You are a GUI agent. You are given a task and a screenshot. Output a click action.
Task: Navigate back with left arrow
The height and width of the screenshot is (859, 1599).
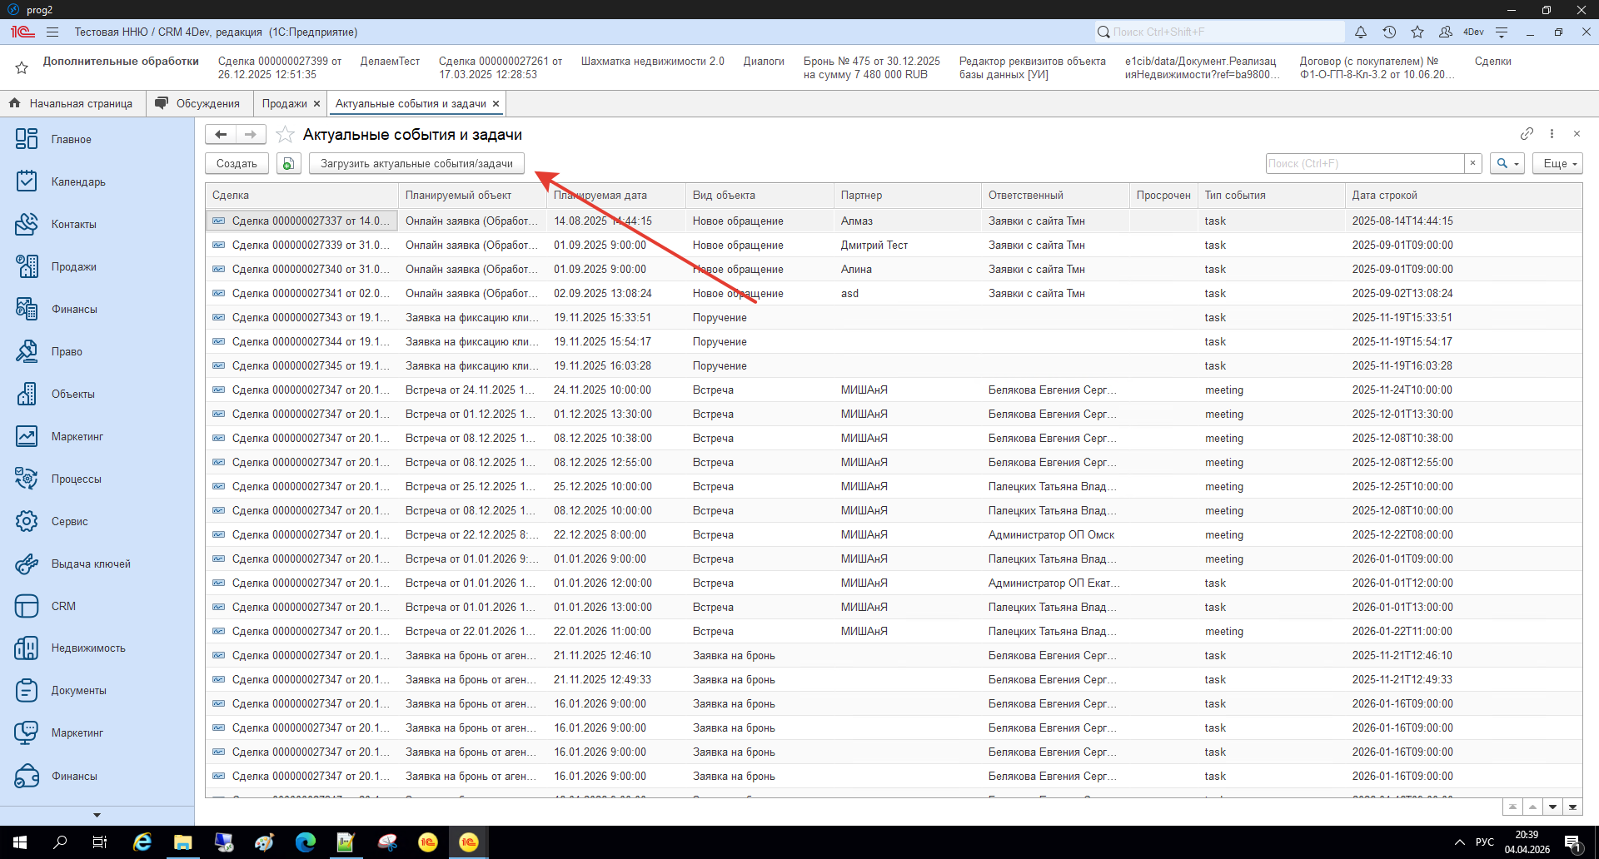click(221, 134)
